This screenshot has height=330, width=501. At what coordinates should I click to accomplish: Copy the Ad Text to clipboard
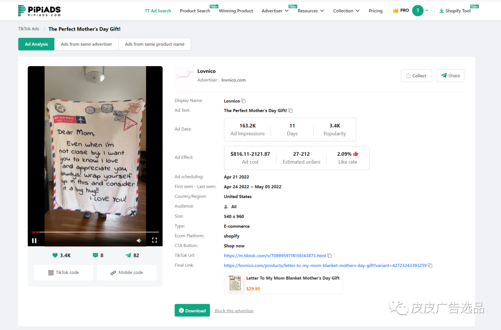291,111
